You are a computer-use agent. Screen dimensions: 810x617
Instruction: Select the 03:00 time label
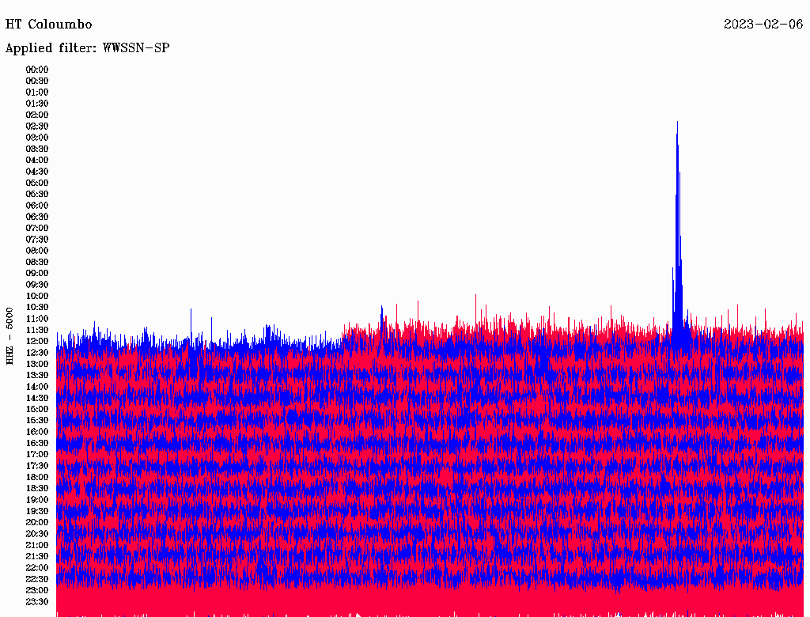point(37,138)
